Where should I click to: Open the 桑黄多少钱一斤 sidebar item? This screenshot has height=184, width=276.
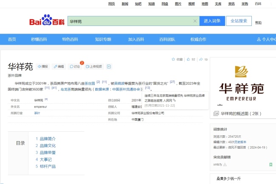click(x=228, y=179)
